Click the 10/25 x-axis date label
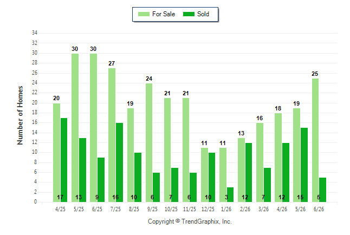The image size is (350, 235). pyautogui.click(x=171, y=209)
